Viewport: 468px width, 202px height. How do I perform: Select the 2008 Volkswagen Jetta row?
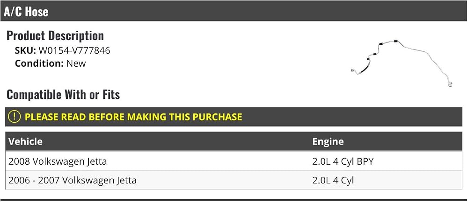coord(234,161)
